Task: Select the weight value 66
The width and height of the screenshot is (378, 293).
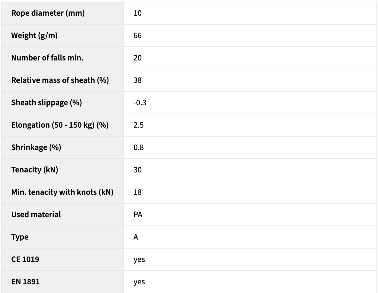Action: (x=138, y=36)
